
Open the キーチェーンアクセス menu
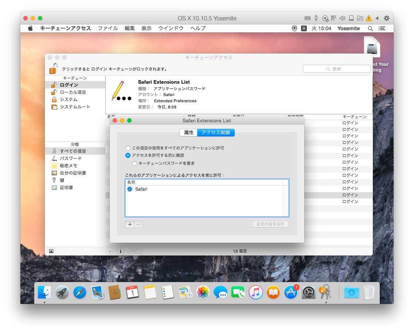click(x=65, y=28)
